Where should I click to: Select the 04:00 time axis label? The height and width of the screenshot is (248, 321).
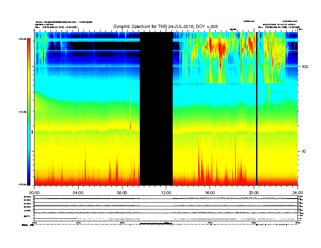78,193
